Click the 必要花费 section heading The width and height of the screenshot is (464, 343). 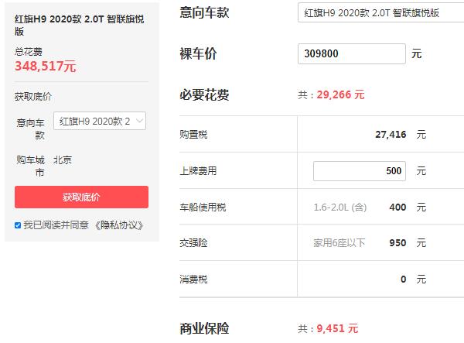click(204, 94)
